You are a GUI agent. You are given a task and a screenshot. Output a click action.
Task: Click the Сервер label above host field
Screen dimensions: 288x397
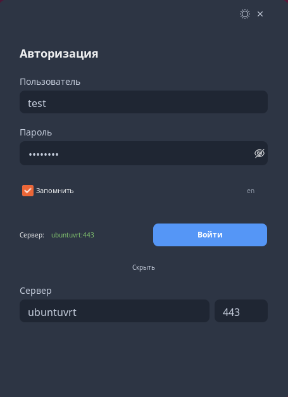[x=35, y=291]
